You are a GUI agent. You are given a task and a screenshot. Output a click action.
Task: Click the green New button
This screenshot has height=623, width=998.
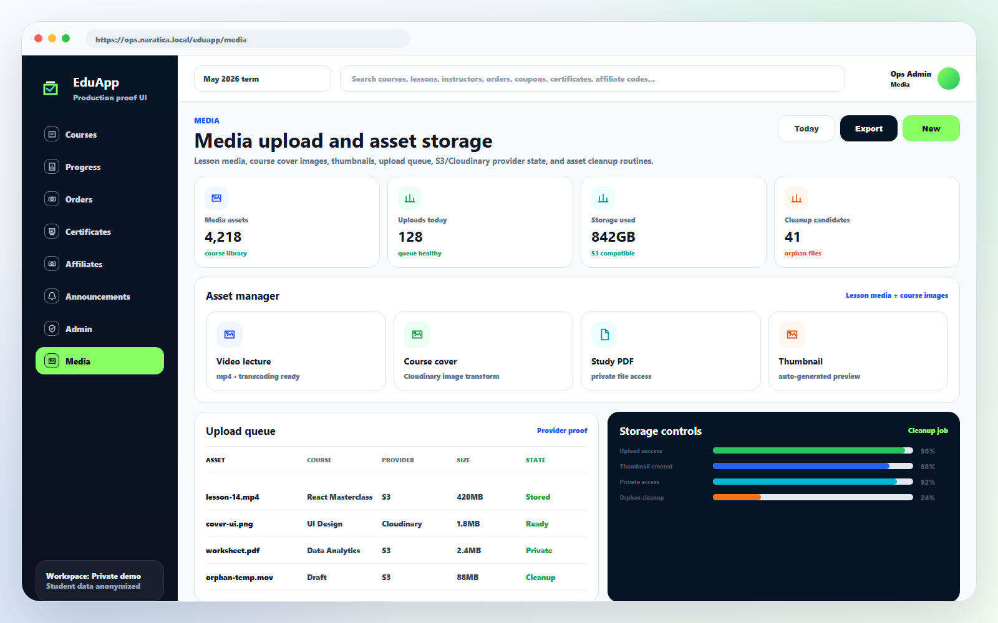931,128
